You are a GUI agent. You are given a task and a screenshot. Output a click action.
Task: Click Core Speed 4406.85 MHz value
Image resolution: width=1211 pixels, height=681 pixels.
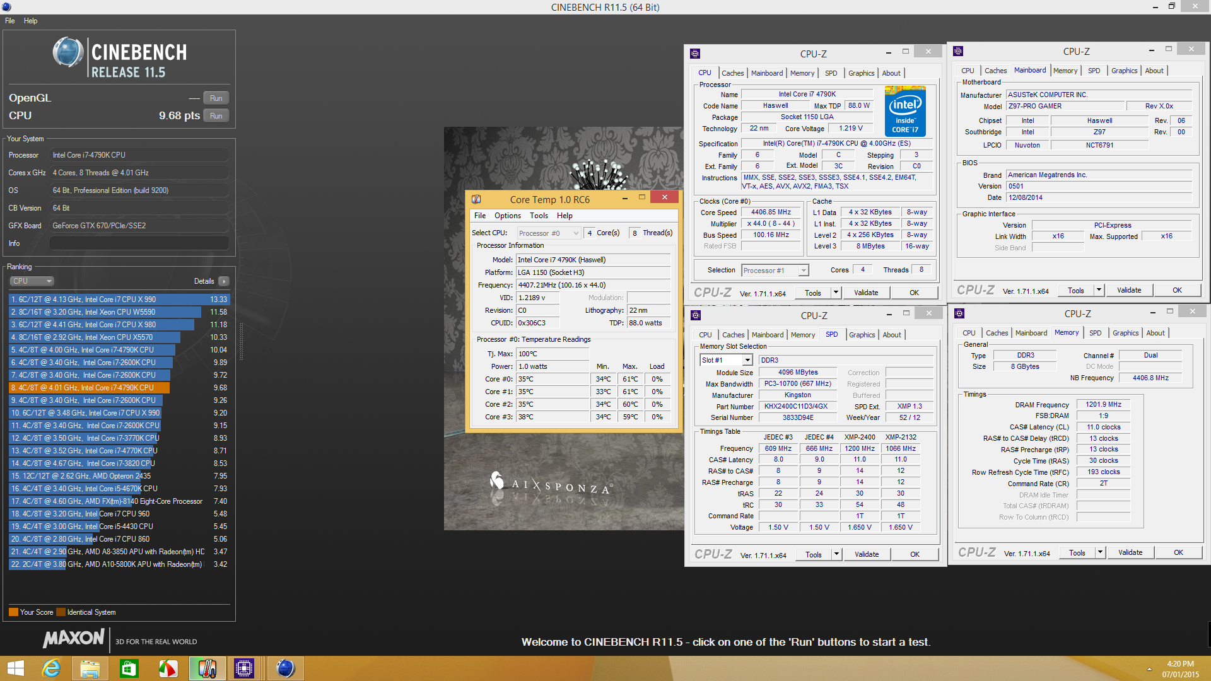[771, 212]
